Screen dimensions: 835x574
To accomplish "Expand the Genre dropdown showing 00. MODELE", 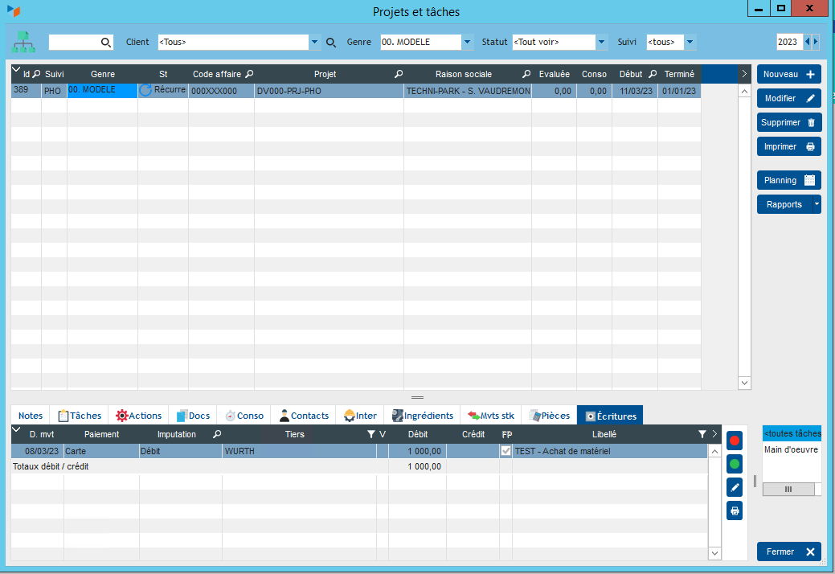I will click(467, 42).
